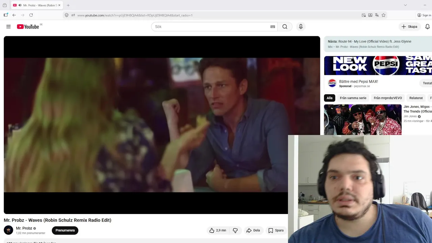Open the on-screen keyboard in the search box
This screenshot has height=243, width=432.
point(273,27)
